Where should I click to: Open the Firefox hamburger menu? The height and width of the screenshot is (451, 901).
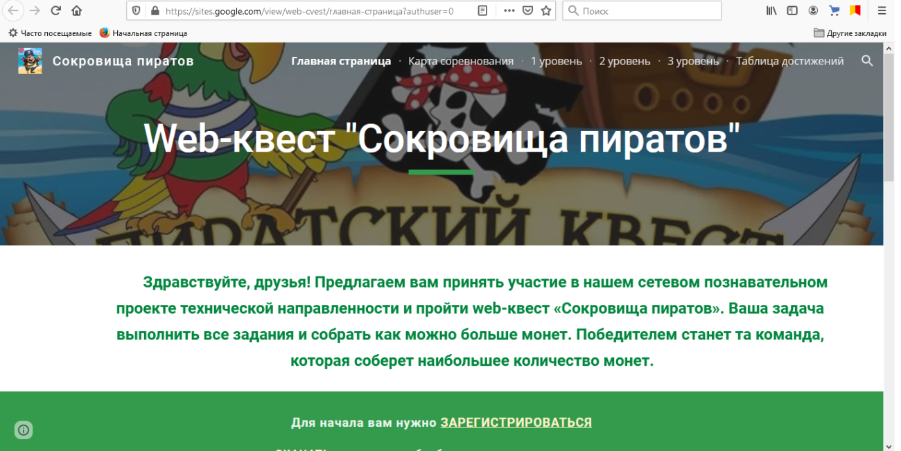tap(882, 11)
